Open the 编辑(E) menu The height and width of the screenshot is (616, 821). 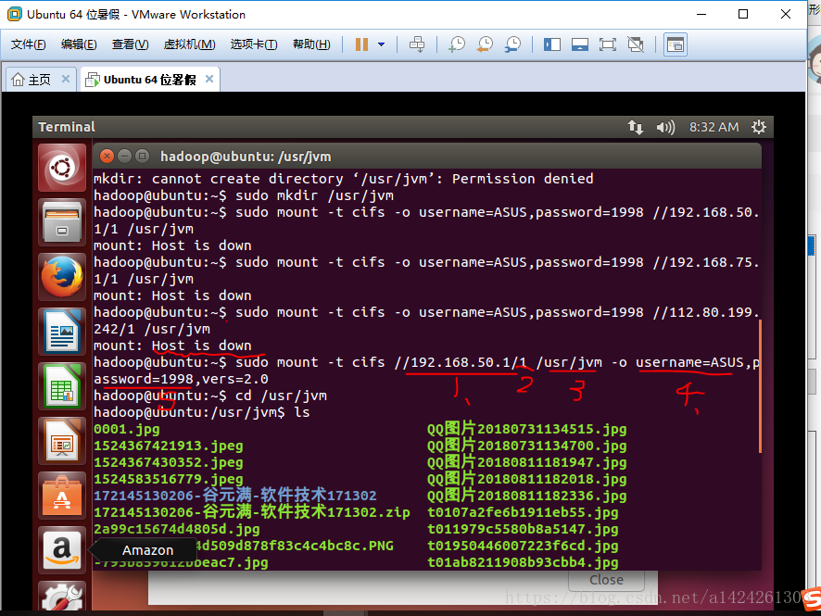tap(79, 44)
